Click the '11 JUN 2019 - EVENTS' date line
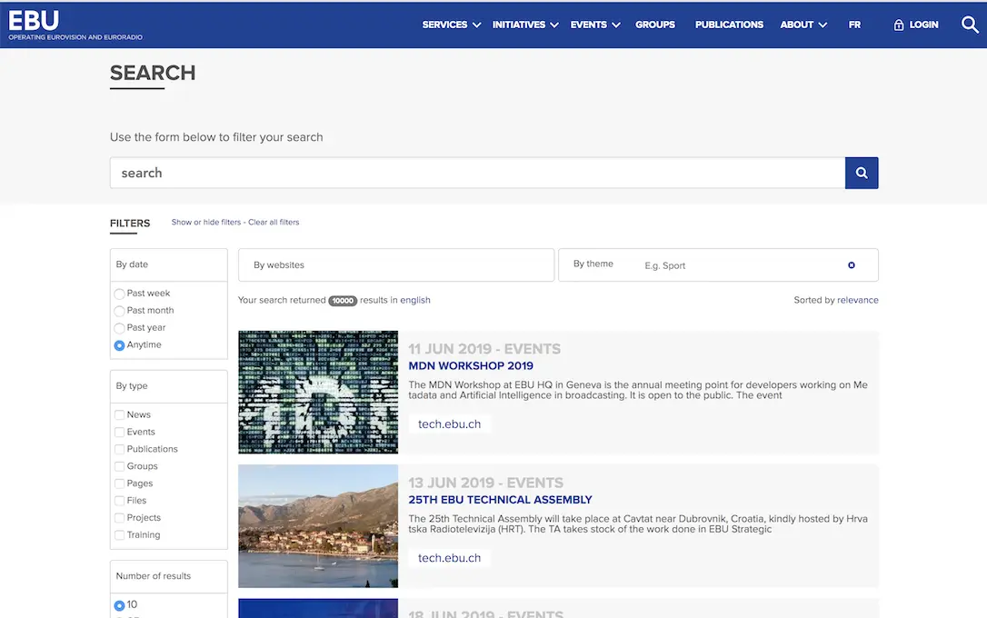 pos(484,349)
